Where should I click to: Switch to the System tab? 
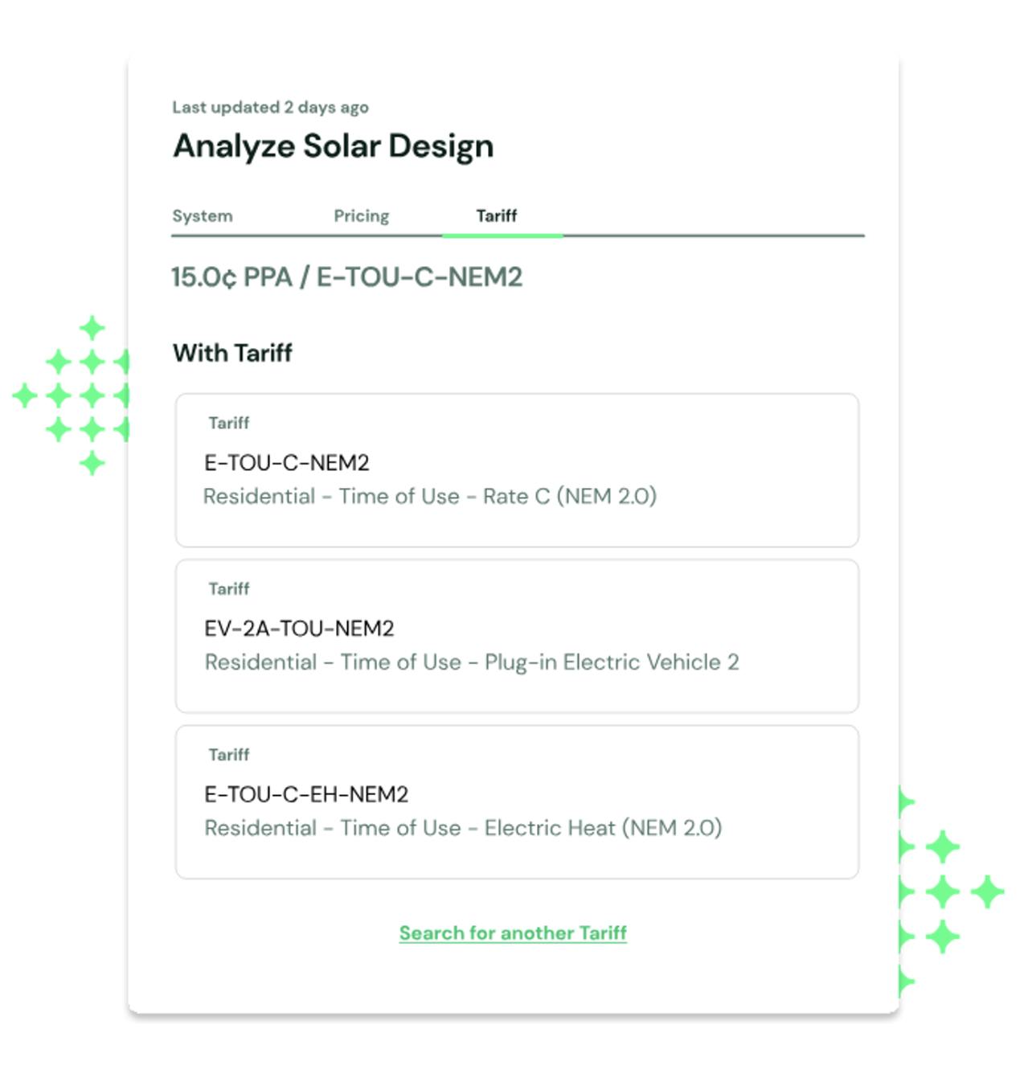click(x=203, y=216)
